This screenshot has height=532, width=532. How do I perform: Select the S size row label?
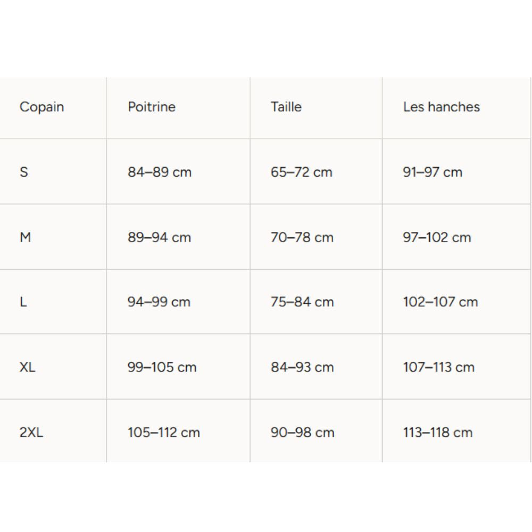click(x=24, y=172)
